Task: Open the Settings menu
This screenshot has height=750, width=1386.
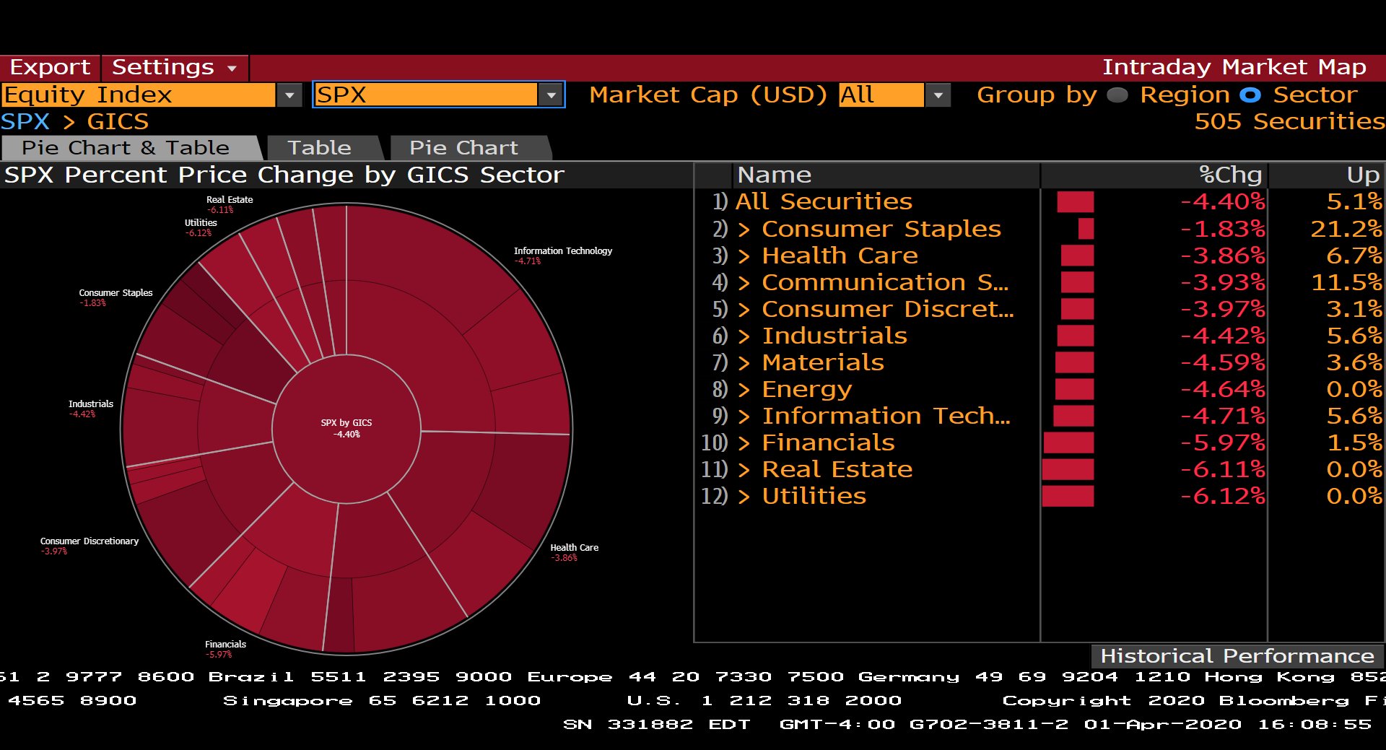Action: tap(163, 67)
